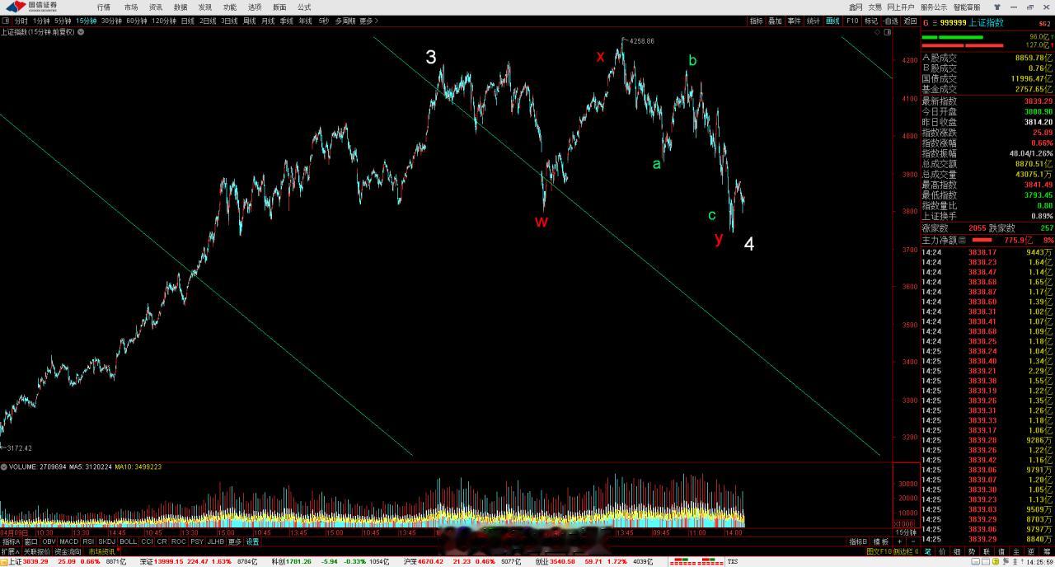Click the G icon before 999999
The height and width of the screenshot is (567, 1055).
[x=926, y=23]
